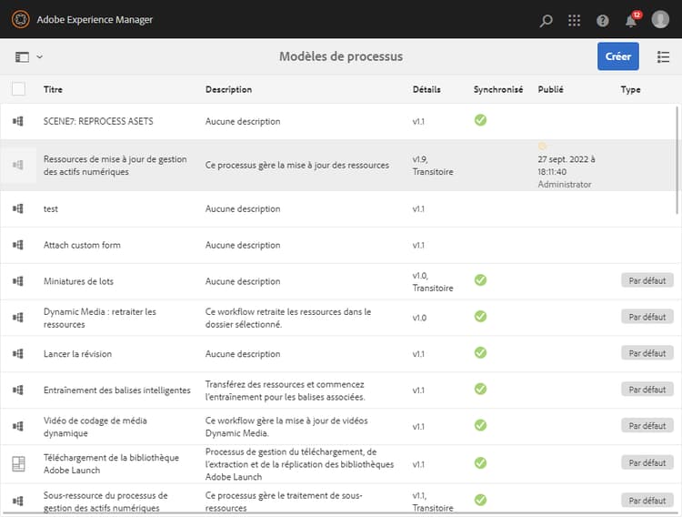
Task: Click Par défaut tag on Entraînement des balises
Action: point(647,389)
